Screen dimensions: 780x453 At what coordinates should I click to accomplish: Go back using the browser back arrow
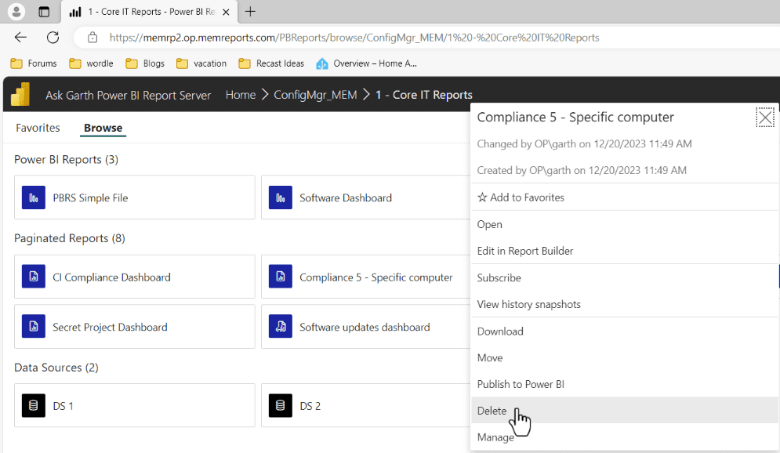(20, 38)
